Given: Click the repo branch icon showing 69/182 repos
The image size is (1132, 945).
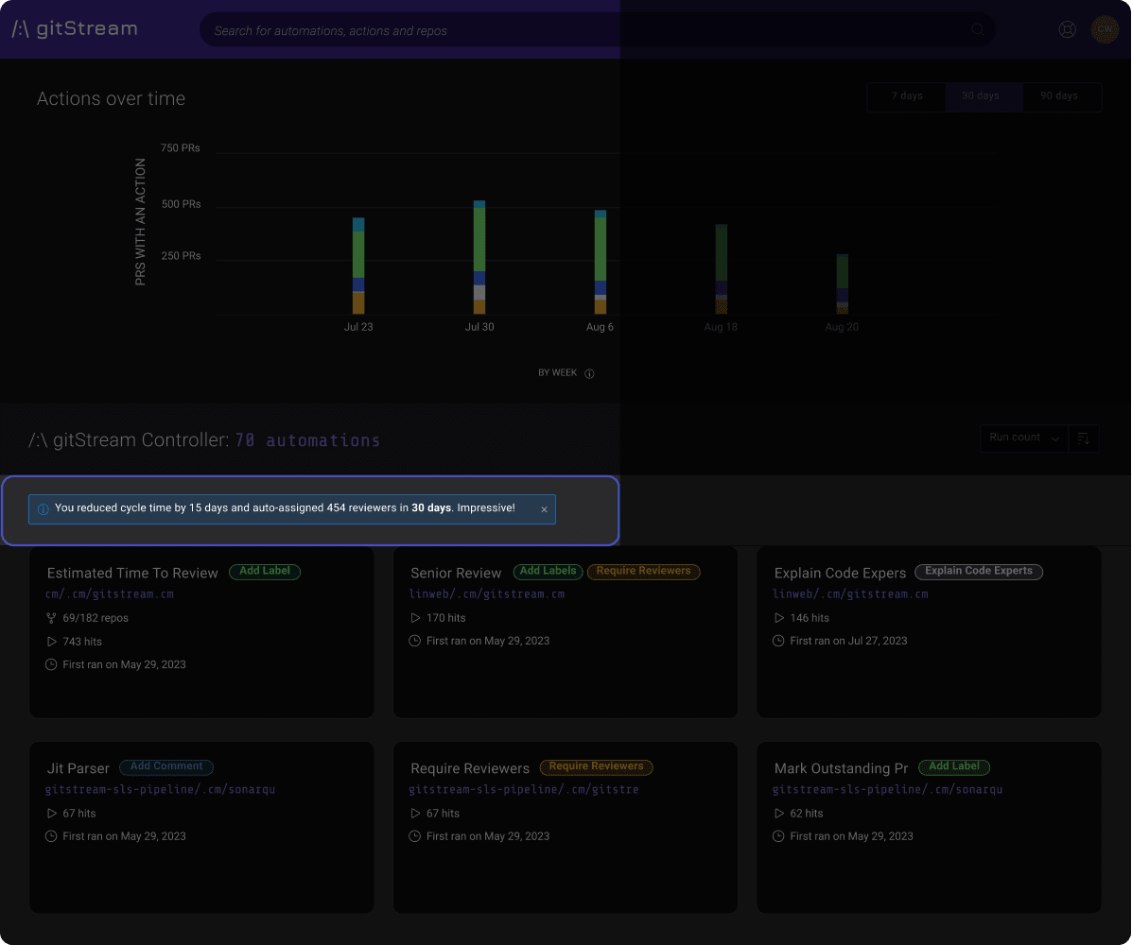Looking at the screenshot, I should 49,618.
